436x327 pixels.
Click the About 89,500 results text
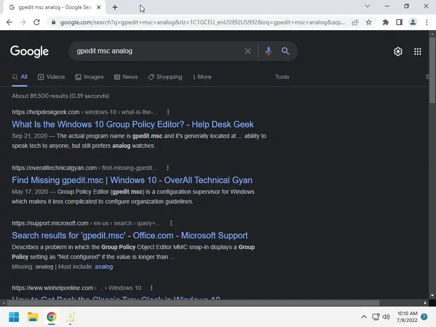60,96
